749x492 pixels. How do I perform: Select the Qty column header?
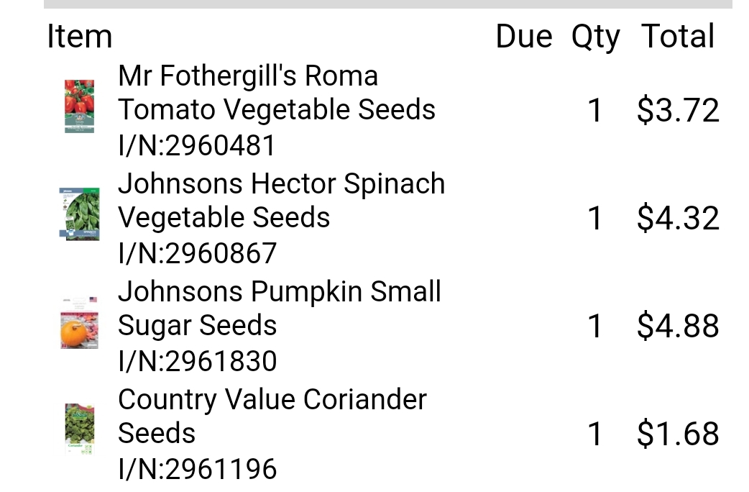point(595,37)
